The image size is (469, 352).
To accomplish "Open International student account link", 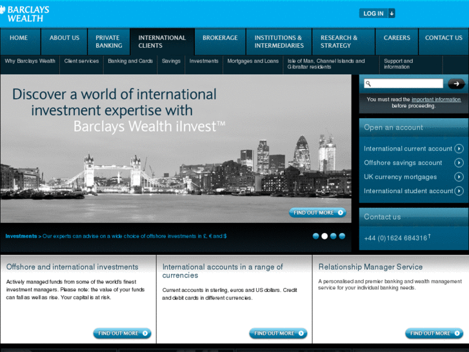I will pyautogui.click(x=408, y=191).
